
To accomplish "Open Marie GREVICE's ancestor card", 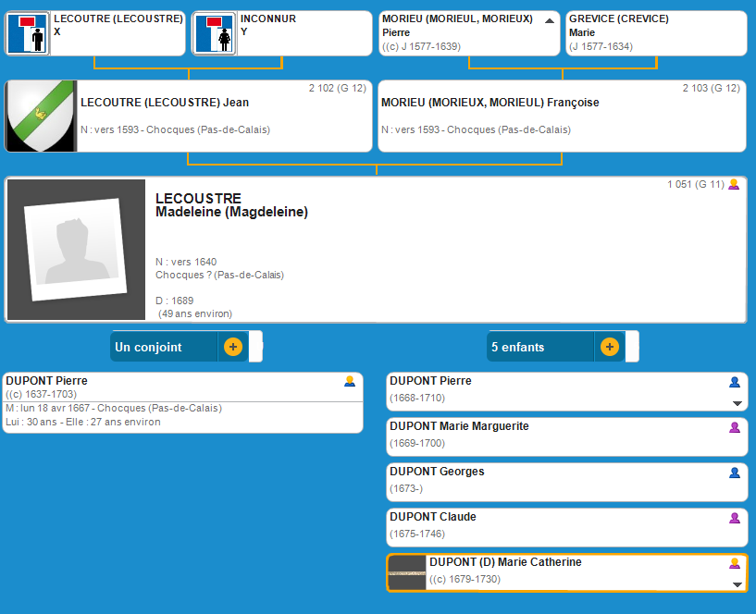I will pyautogui.click(x=655, y=33).
